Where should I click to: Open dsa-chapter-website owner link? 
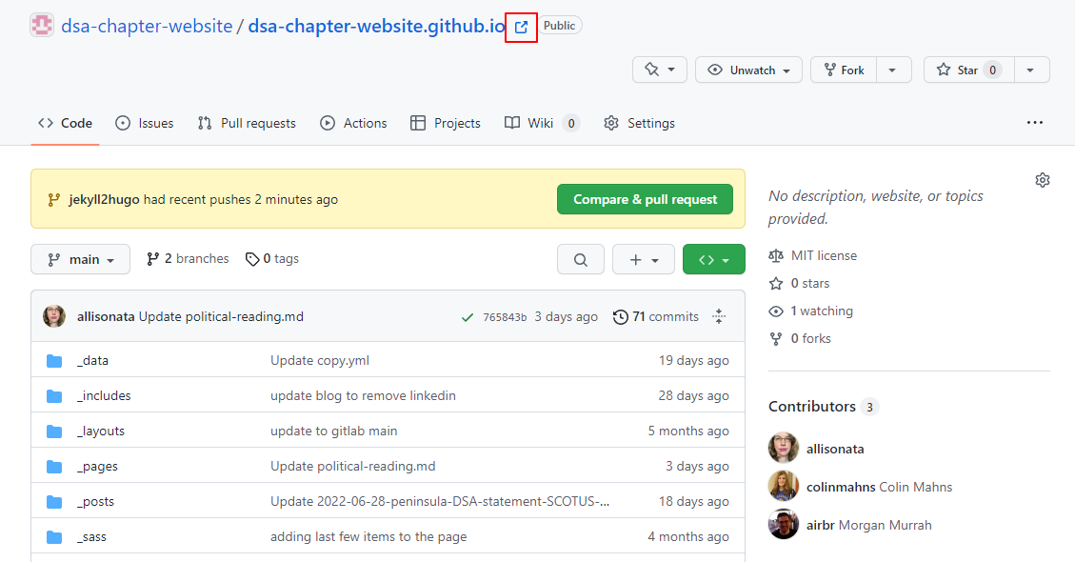[147, 26]
